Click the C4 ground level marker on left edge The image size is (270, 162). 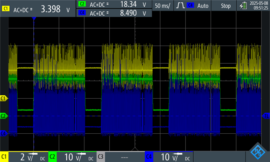4,133
